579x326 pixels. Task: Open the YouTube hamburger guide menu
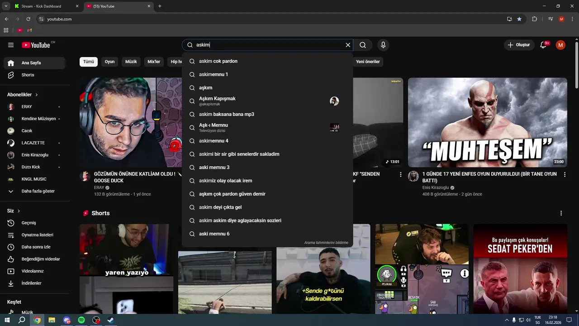(11, 45)
